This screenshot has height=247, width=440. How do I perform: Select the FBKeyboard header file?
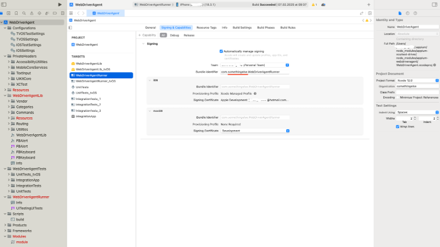point(25,152)
